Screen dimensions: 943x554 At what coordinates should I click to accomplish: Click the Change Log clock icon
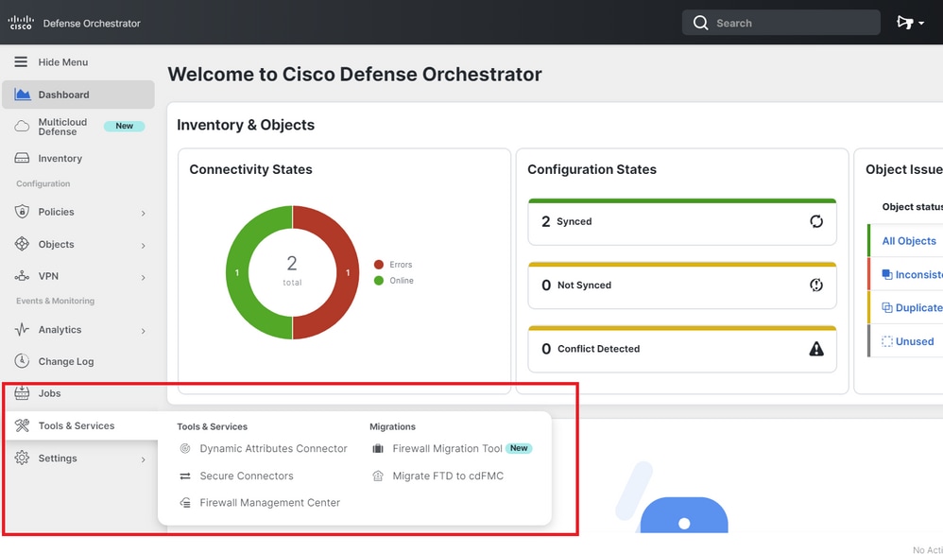[x=22, y=361]
